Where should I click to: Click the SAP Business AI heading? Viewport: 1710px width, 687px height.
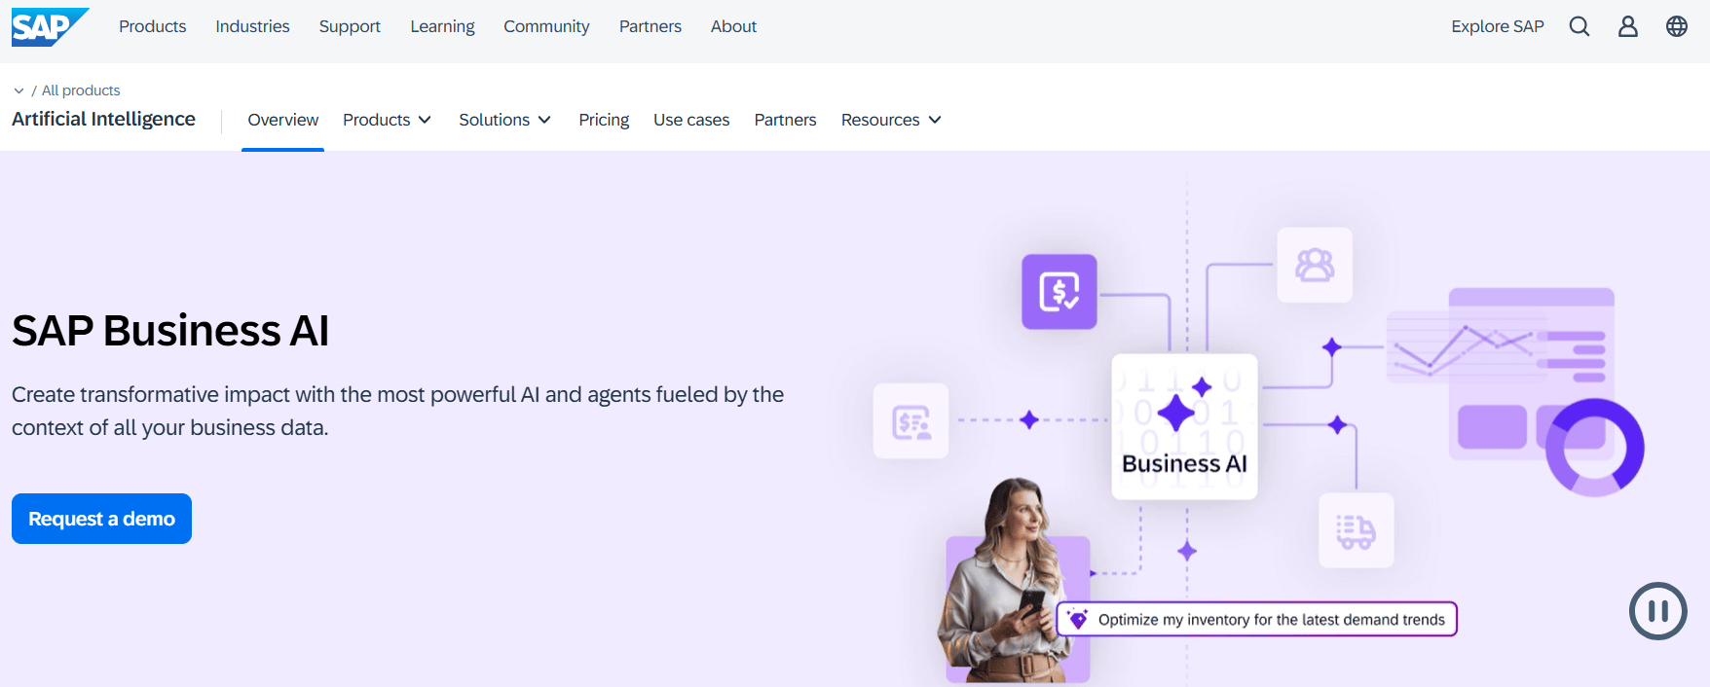point(170,331)
